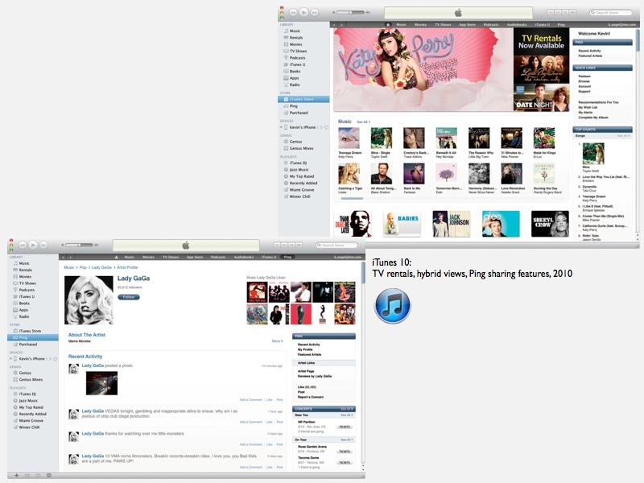Open Report a Concert in Artist Links
The image size is (644, 483).
click(311, 397)
